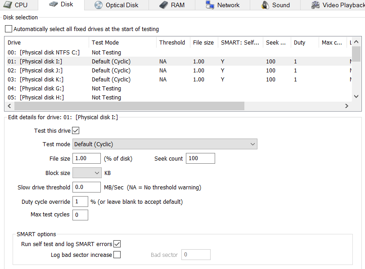Screen dimensions: 365x269
Task: Click the Seek ... column header
Action: [277, 43]
